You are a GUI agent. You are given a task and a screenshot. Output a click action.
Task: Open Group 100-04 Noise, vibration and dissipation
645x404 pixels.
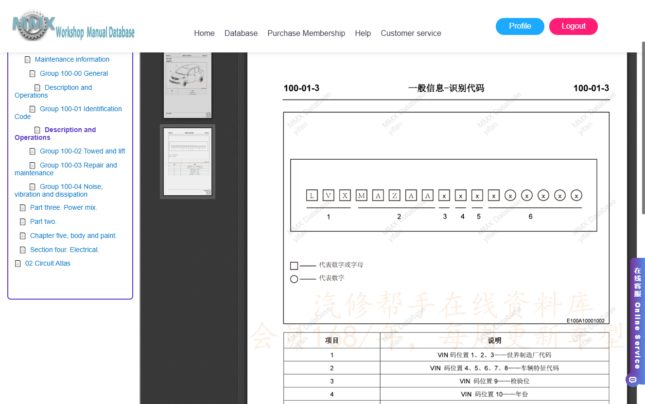coord(58,190)
